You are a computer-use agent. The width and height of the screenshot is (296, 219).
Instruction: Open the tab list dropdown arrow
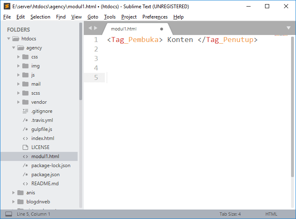[288, 28]
